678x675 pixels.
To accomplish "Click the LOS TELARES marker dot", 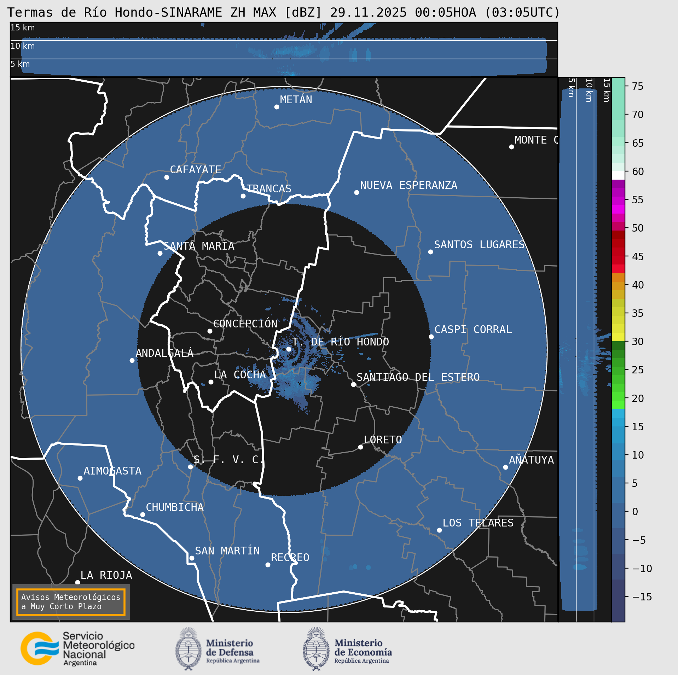I will [x=439, y=530].
